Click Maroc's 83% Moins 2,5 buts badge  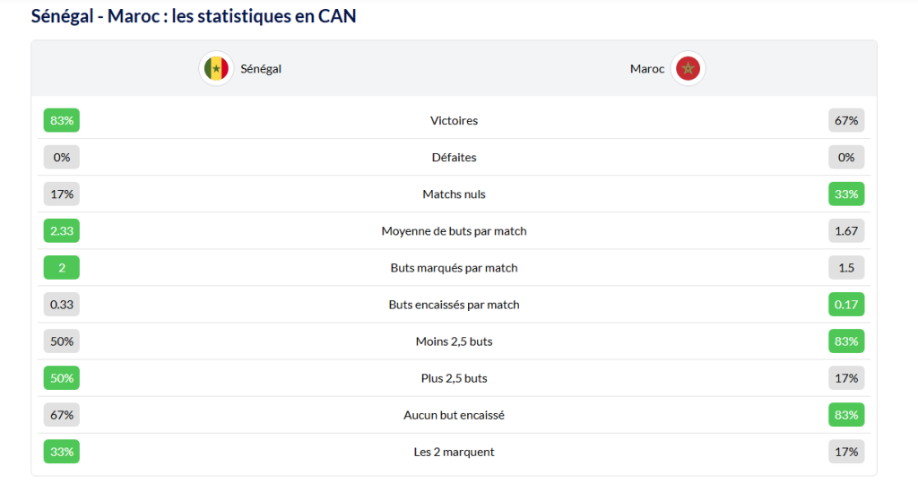846,341
